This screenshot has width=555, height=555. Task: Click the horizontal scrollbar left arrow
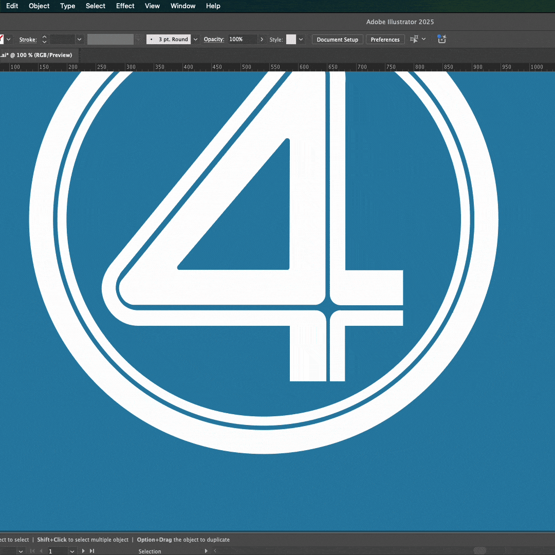[x=215, y=551]
